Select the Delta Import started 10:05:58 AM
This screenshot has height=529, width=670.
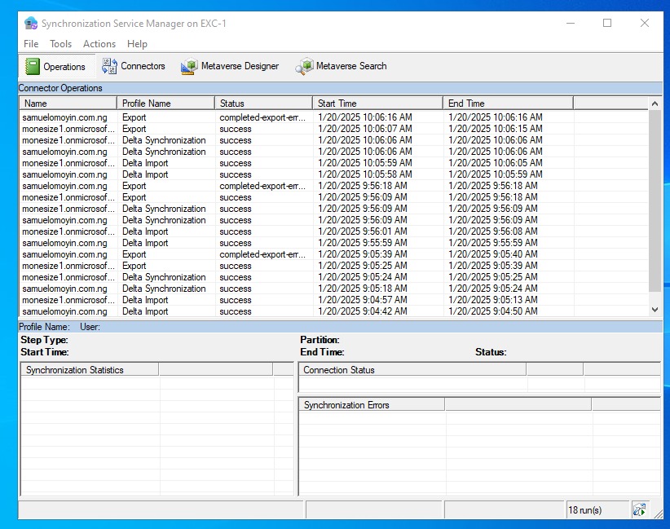[x=333, y=174]
